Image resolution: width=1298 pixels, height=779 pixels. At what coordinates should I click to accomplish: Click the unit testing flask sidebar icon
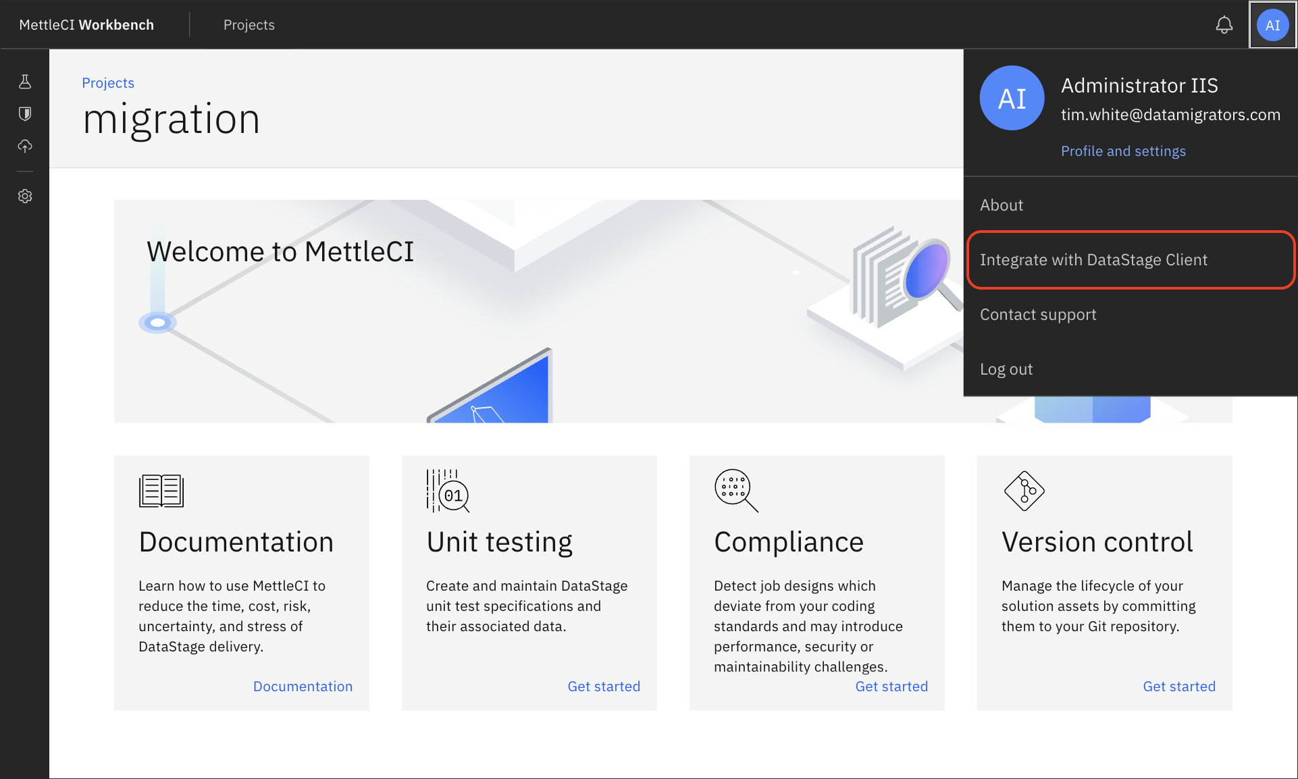pyautogui.click(x=25, y=82)
